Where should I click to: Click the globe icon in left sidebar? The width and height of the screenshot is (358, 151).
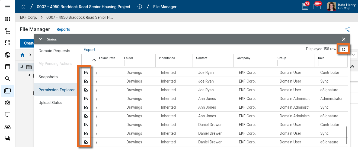tap(8, 55)
